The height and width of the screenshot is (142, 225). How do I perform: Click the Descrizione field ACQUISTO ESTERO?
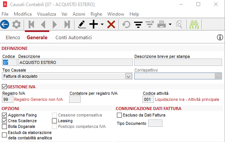(x=75, y=62)
